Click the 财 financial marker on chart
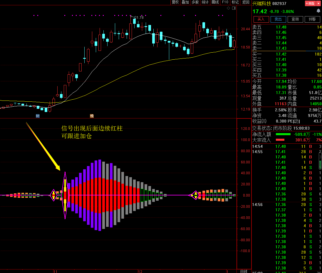Viewport: 322px width, 273px height. [38, 116]
